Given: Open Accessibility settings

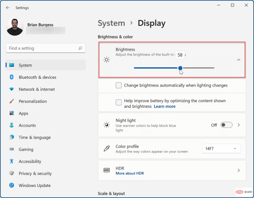Looking at the screenshot, I should tap(46, 161).
